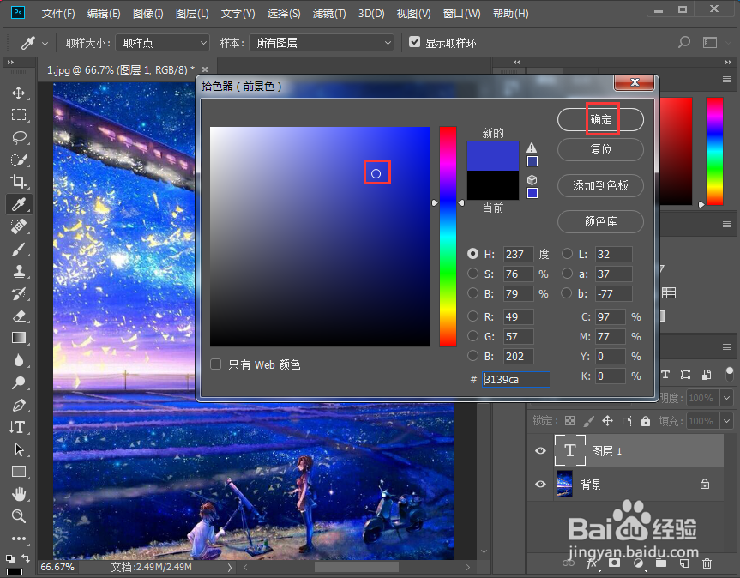This screenshot has width=740, height=578.
Task: Open the layer fill dropdown arrow
Action: [726, 420]
